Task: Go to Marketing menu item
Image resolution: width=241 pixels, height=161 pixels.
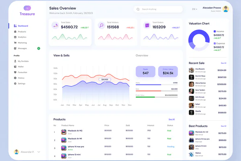Action: click(22, 43)
